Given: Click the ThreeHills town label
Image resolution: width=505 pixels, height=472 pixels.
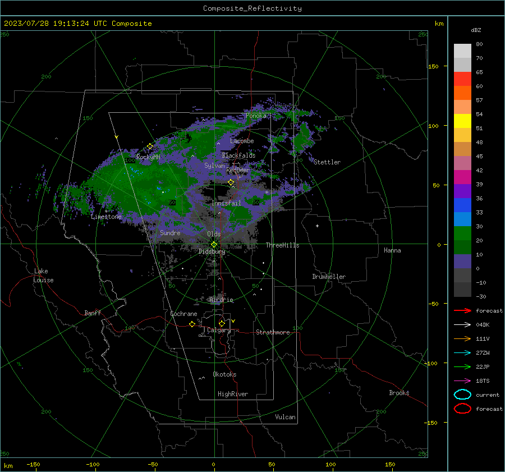Looking at the screenshot, I should [282, 245].
